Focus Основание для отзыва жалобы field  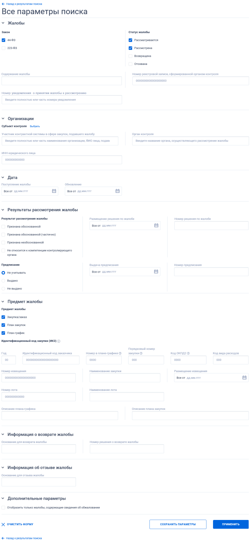coord(39,482)
